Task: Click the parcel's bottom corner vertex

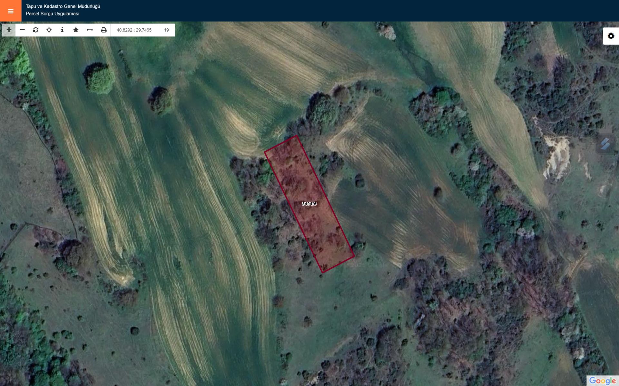Action: point(322,273)
